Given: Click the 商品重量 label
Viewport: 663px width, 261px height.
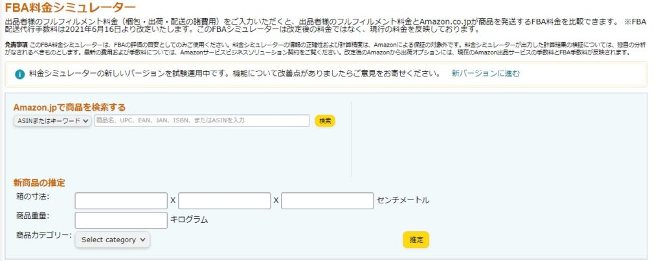Looking at the screenshot, I should (32, 215).
